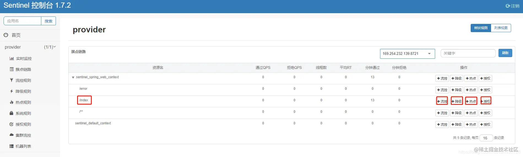Add 授权 rule for sentinel_default_context

(x=485, y=125)
